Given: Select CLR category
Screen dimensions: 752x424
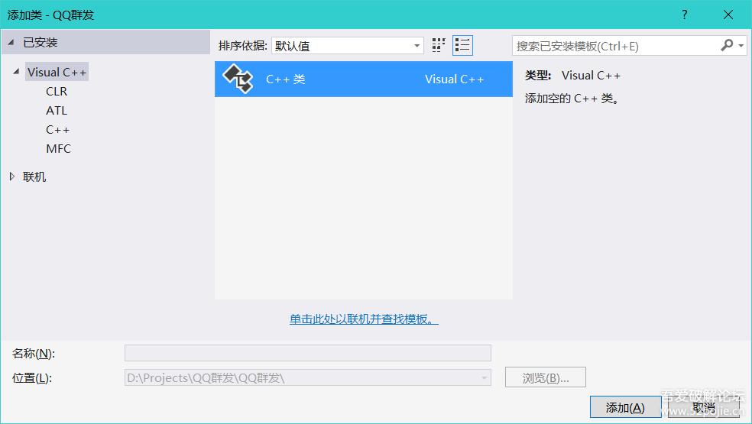Looking at the screenshot, I should [x=57, y=91].
